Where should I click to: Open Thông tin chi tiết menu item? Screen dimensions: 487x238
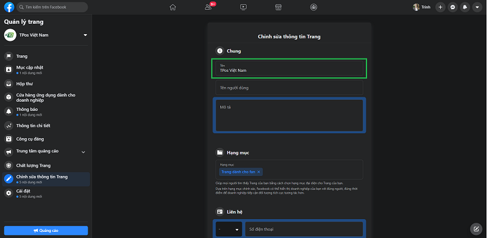pyautogui.click(x=46, y=125)
